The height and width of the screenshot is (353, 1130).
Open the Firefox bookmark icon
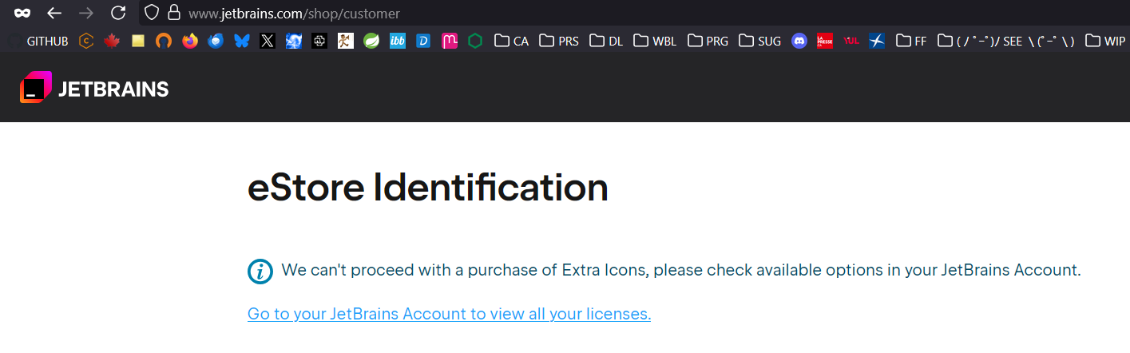point(189,41)
